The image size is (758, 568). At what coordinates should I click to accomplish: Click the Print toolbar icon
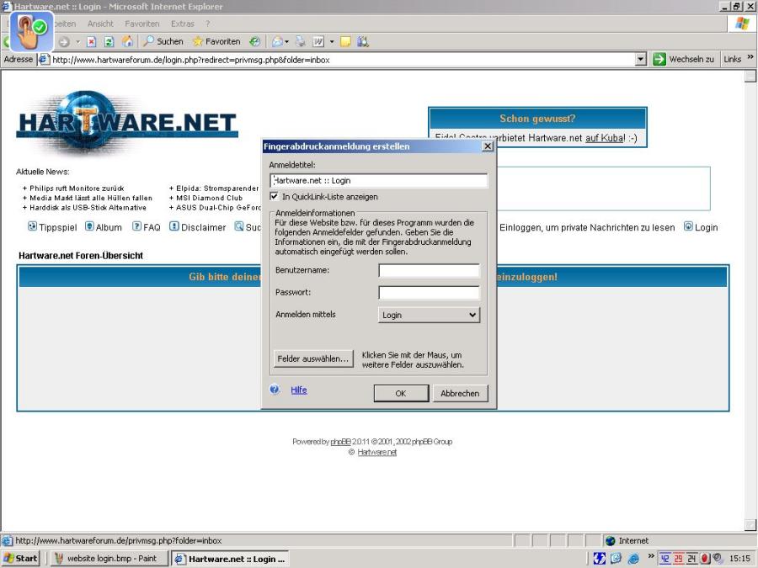point(300,41)
